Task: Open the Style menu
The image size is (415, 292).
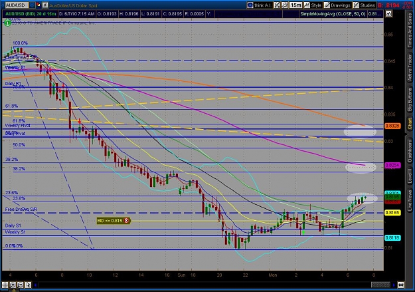Action: [x=313, y=5]
